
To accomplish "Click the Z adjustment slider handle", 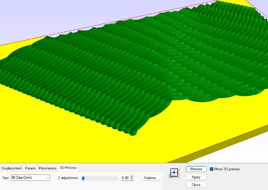I will [83, 178].
